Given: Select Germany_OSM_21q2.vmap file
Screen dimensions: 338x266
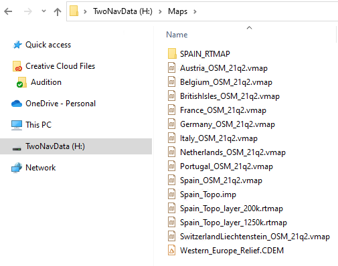Looking at the screenshot, I should (x=228, y=124).
